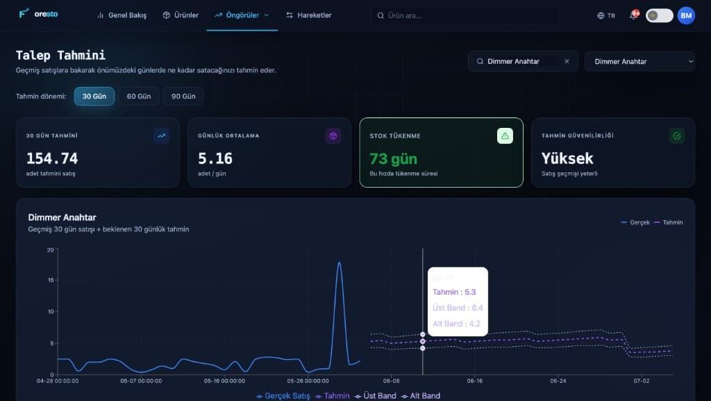Toggle Alt Band series in chart legend
This screenshot has width=711, height=401.
(x=420, y=396)
